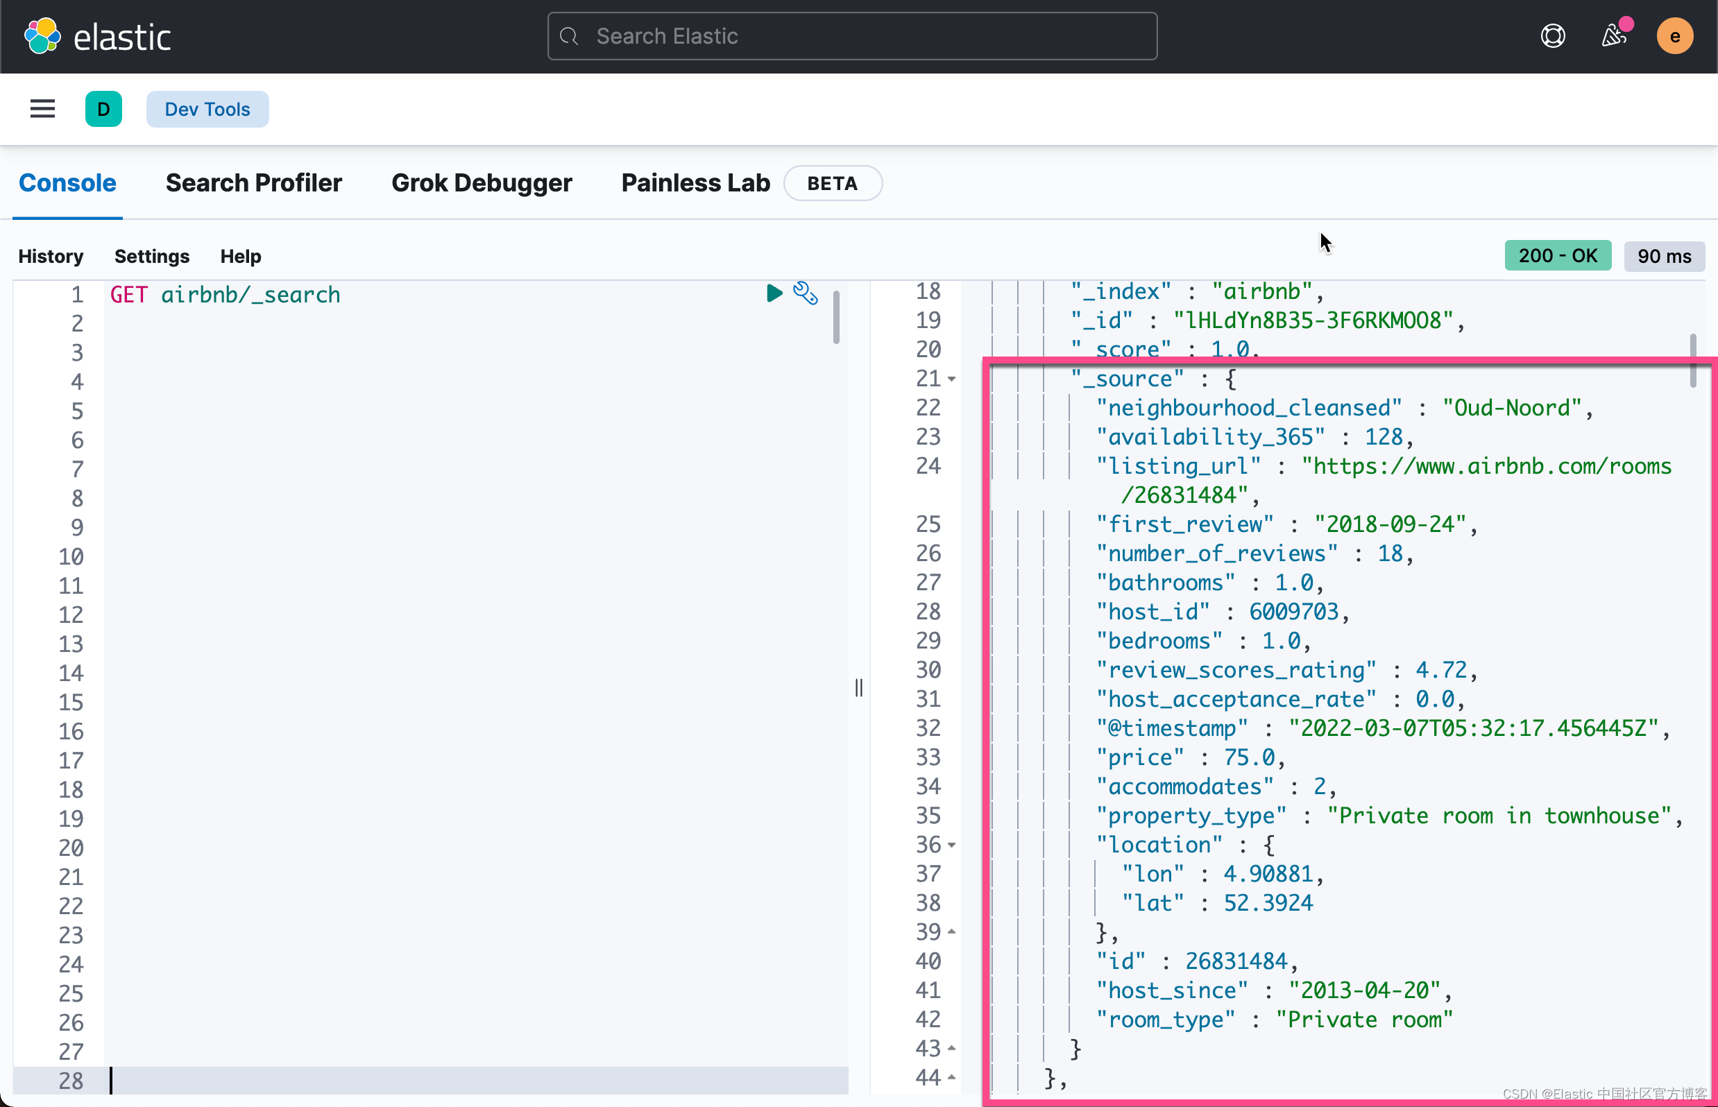Image resolution: width=1718 pixels, height=1107 pixels.
Task: Switch to the Console tab
Action: (x=67, y=182)
